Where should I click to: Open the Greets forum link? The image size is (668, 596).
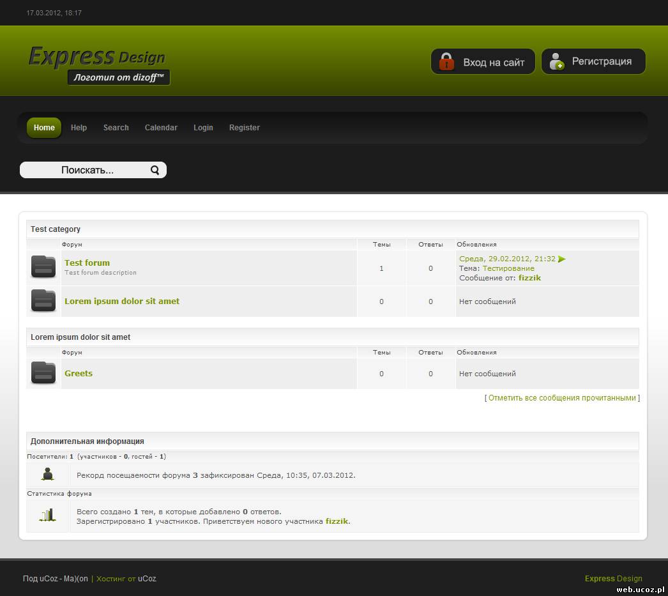[79, 373]
